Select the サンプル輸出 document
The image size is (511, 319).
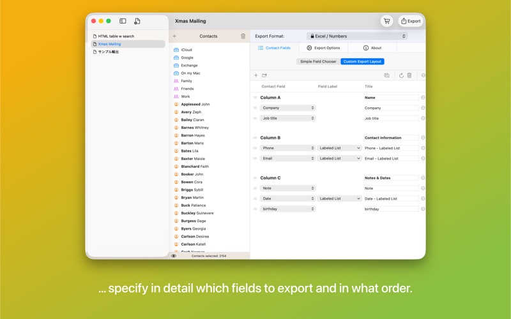click(x=128, y=52)
